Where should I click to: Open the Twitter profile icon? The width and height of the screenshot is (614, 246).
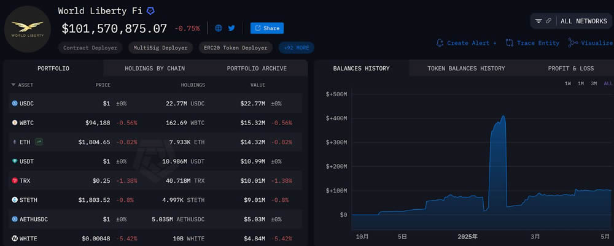point(231,28)
